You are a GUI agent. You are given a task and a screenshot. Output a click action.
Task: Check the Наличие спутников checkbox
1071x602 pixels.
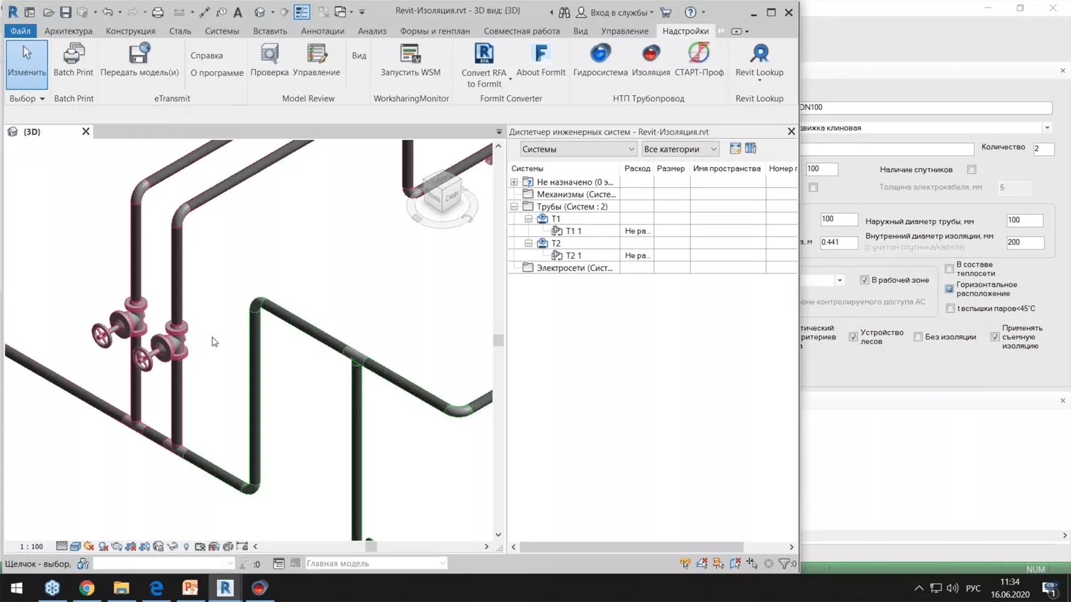coord(970,169)
